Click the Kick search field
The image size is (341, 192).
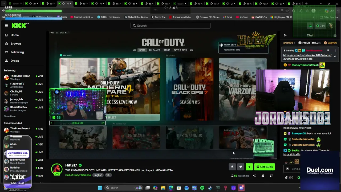click(x=170, y=26)
